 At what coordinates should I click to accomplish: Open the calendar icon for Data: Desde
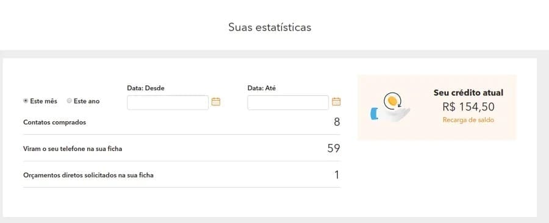[216, 102]
